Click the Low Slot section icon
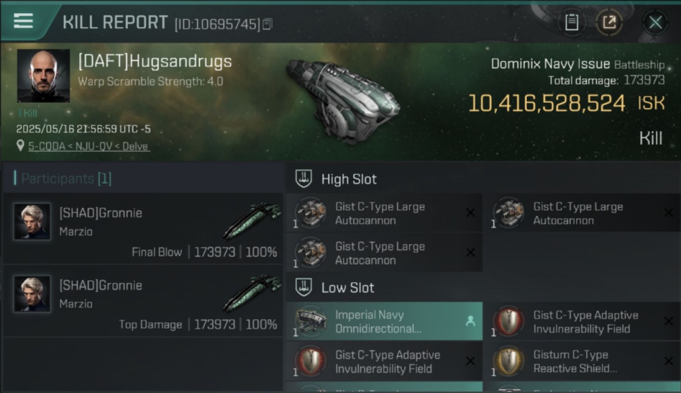Screen dimensions: 681x393 (304, 287)
